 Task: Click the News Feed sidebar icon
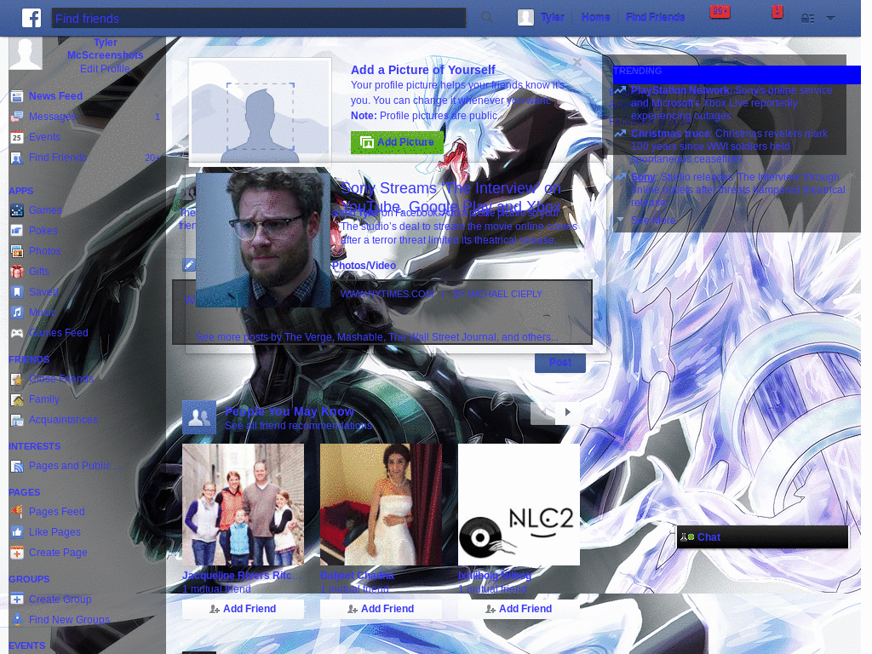pos(17,96)
